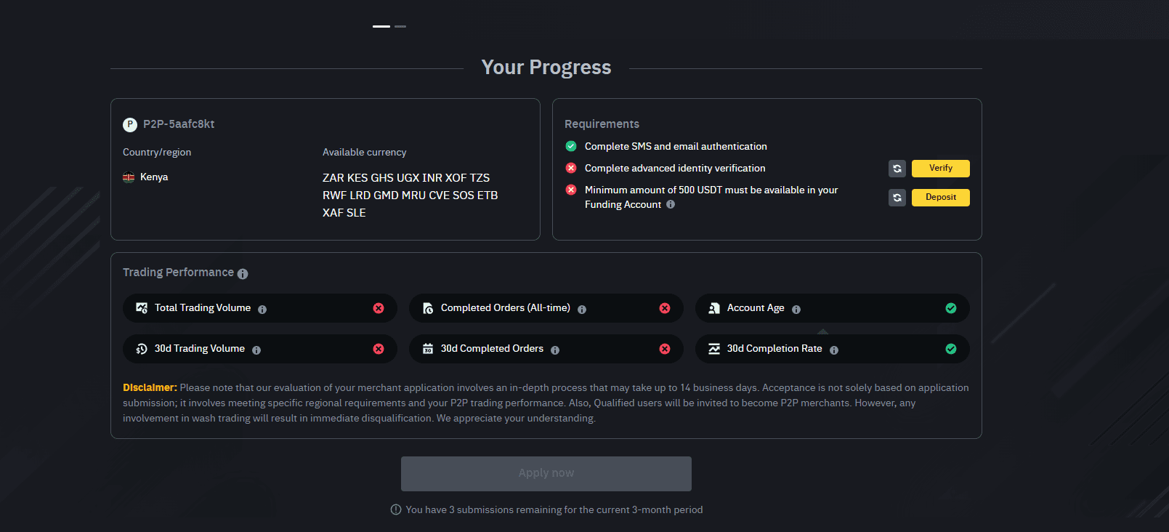Select the second carousel indicator dash
1169x532 pixels.
400,26
